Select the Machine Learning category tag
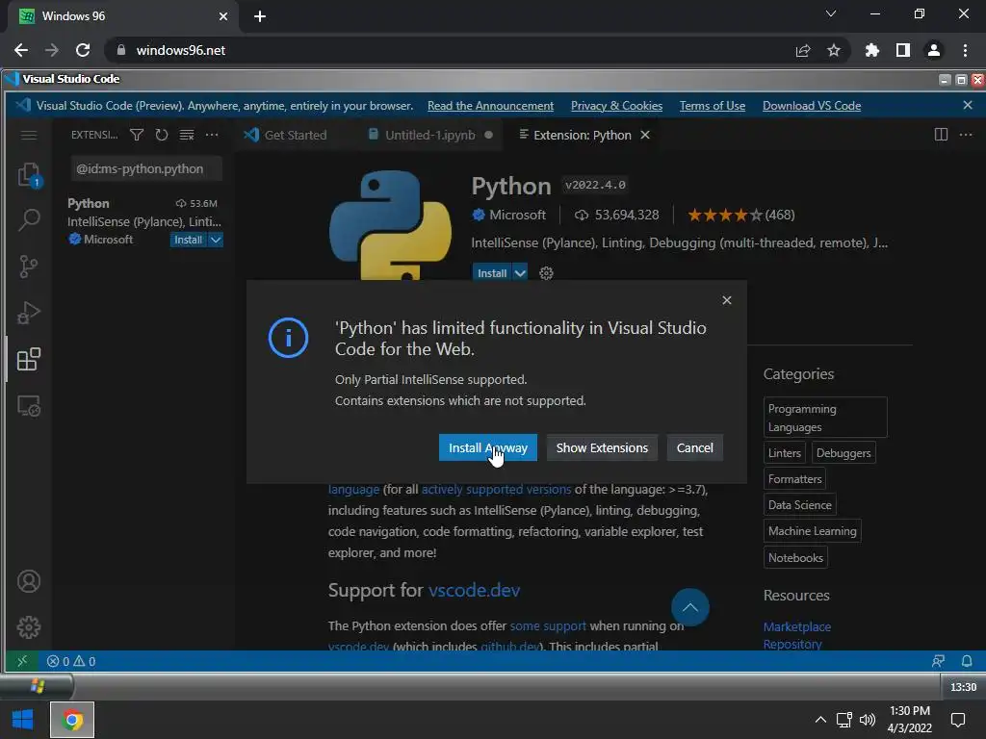This screenshot has width=986, height=739. (x=812, y=531)
